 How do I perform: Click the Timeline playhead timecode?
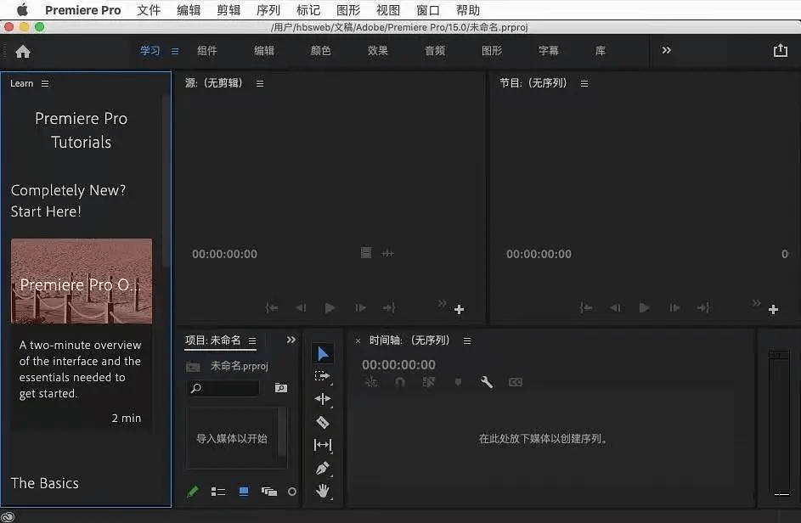398,365
